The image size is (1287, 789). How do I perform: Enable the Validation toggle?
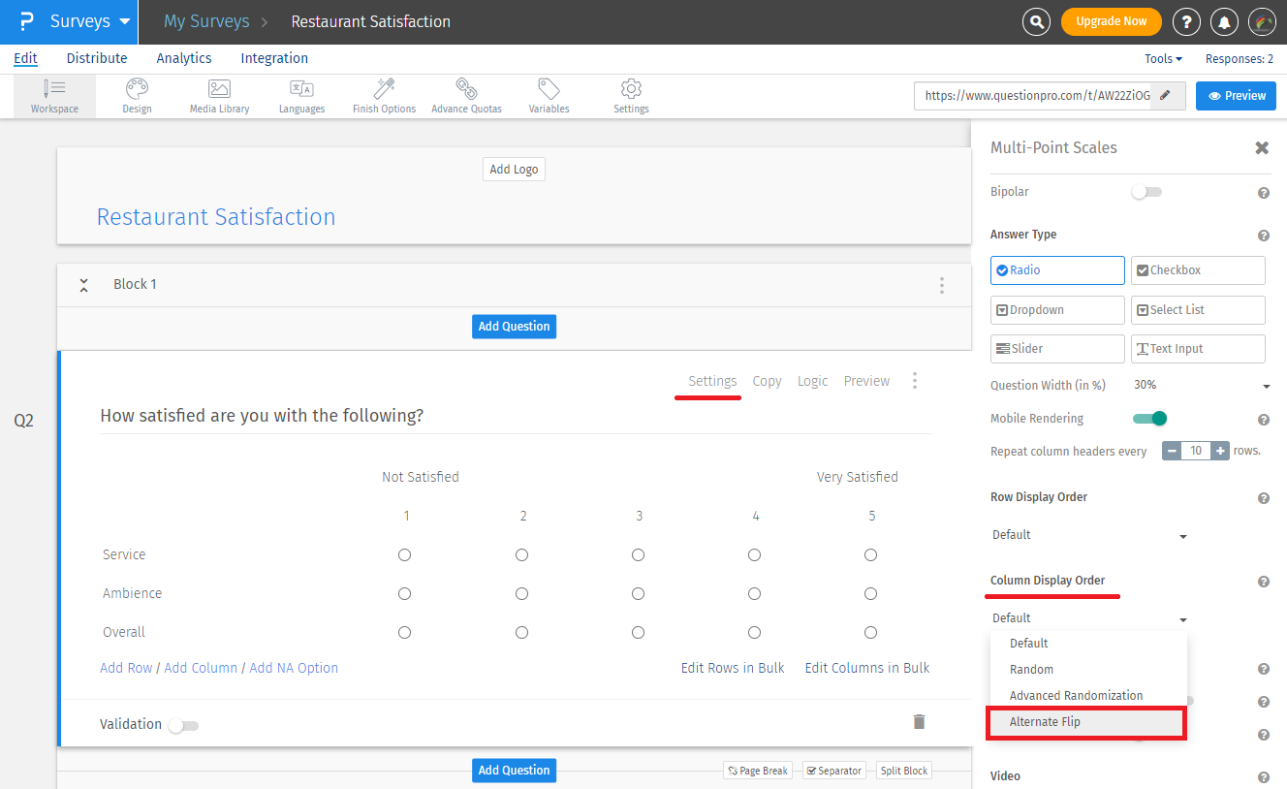182,725
